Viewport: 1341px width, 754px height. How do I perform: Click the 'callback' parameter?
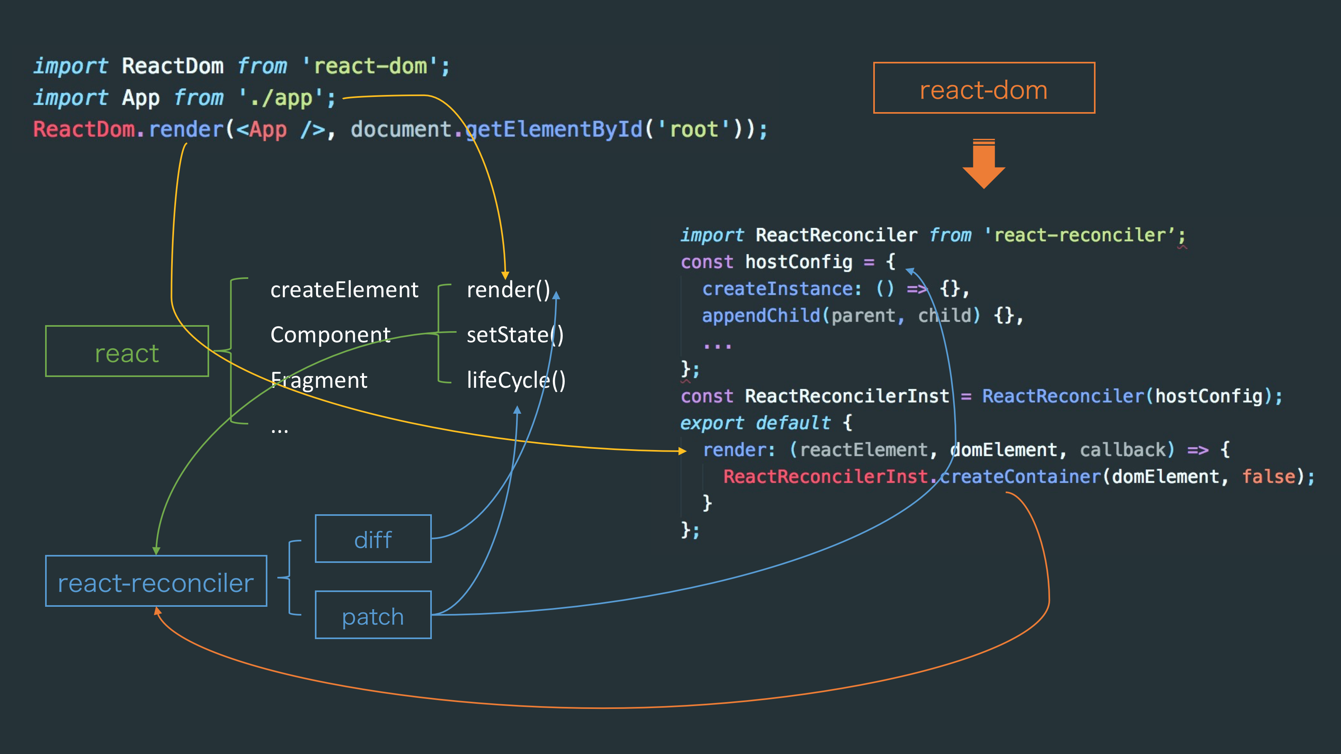click(x=1122, y=450)
